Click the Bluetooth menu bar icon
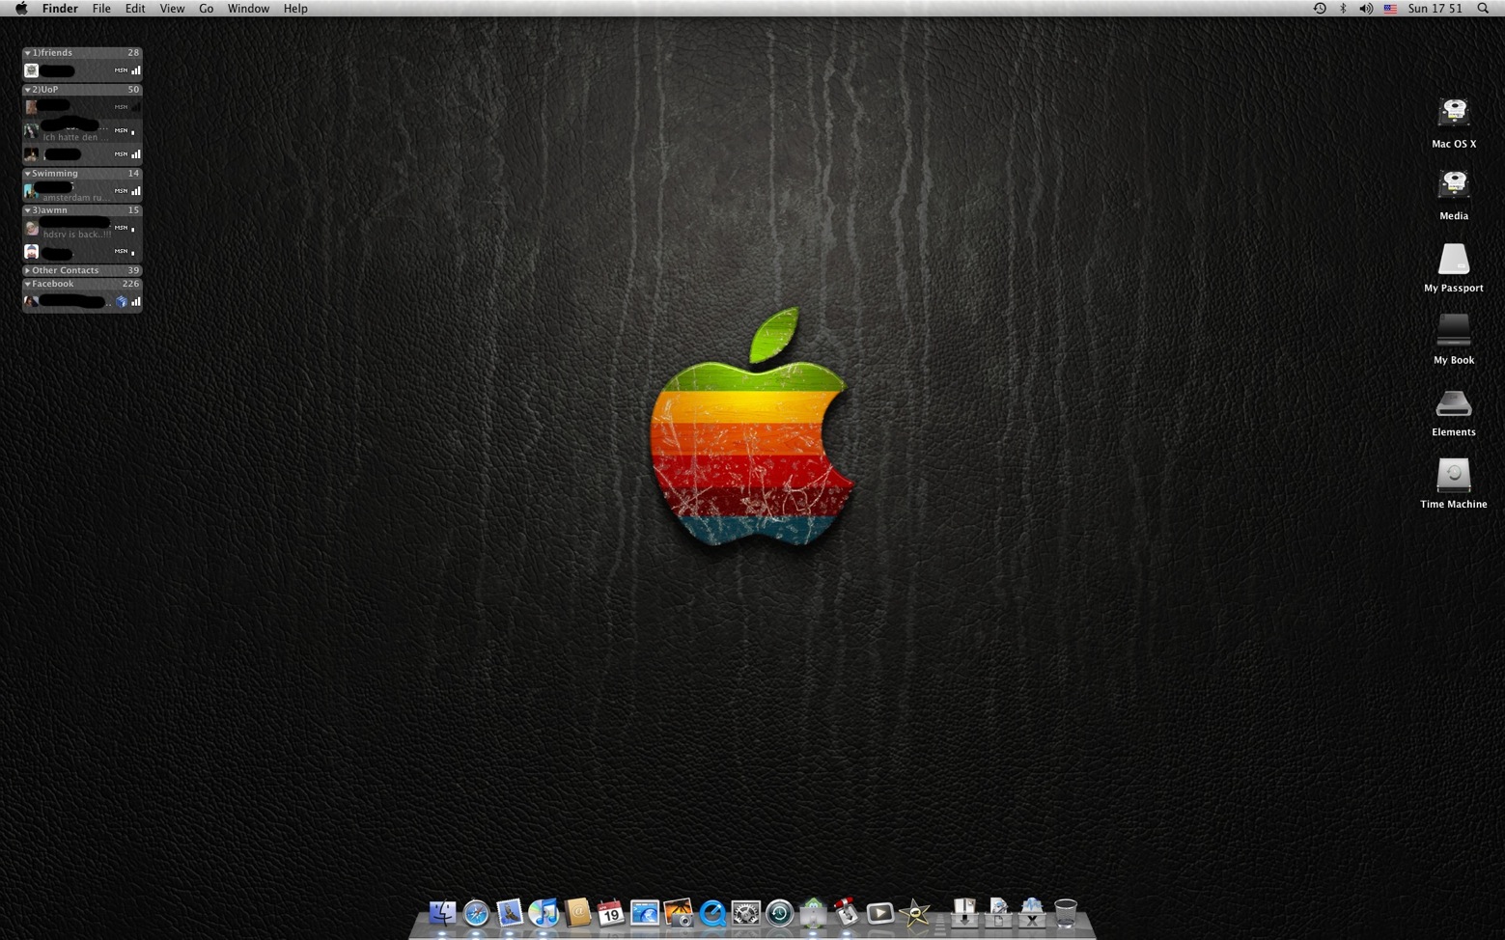 click(1343, 9)
